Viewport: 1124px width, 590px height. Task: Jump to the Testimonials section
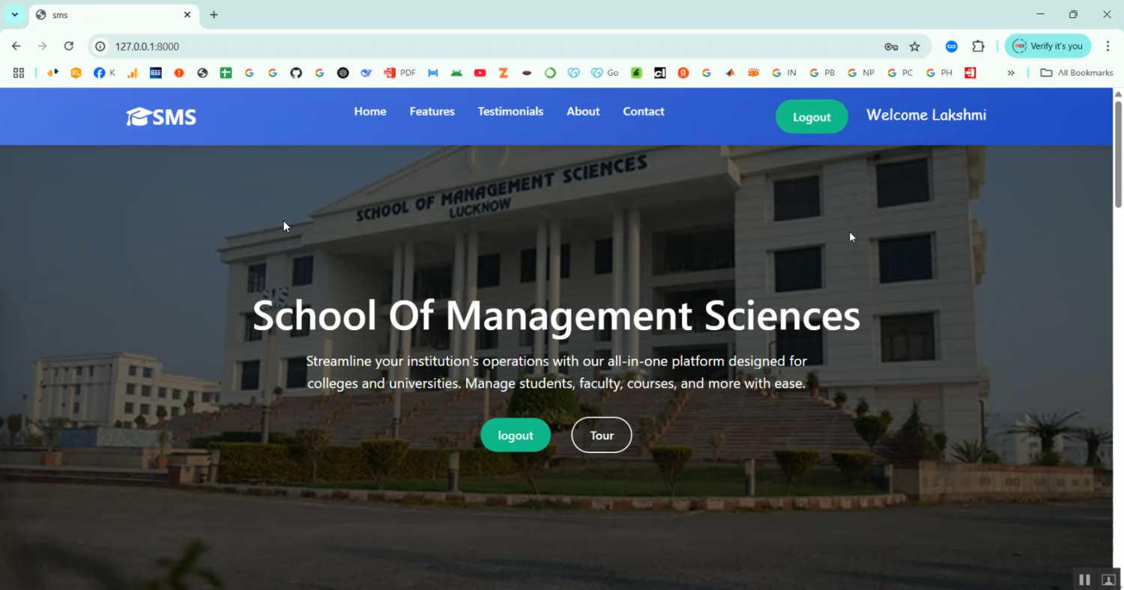point(510,112)
